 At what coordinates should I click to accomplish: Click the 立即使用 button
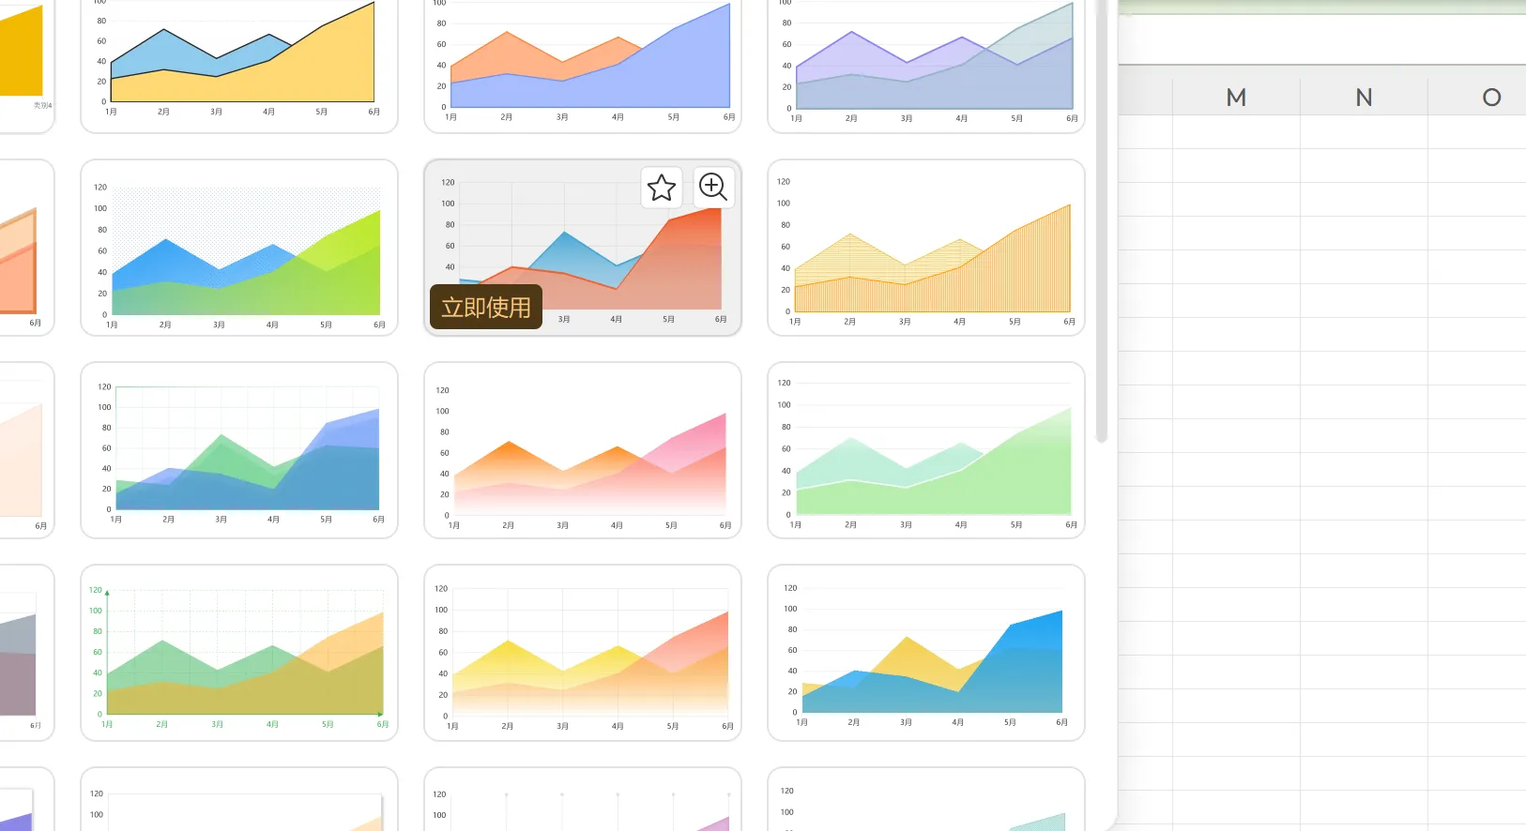486,307
